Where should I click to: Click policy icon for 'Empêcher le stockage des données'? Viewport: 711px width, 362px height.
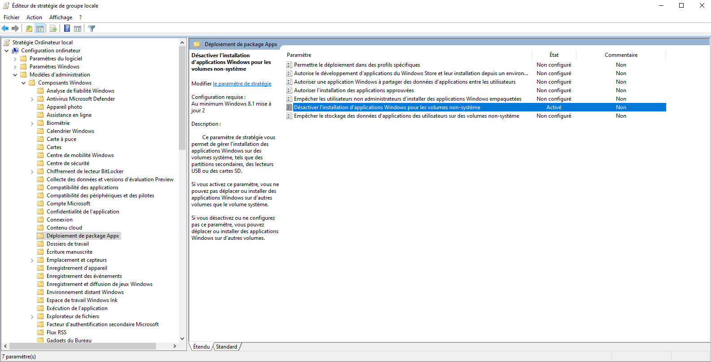tap(290, 116)
